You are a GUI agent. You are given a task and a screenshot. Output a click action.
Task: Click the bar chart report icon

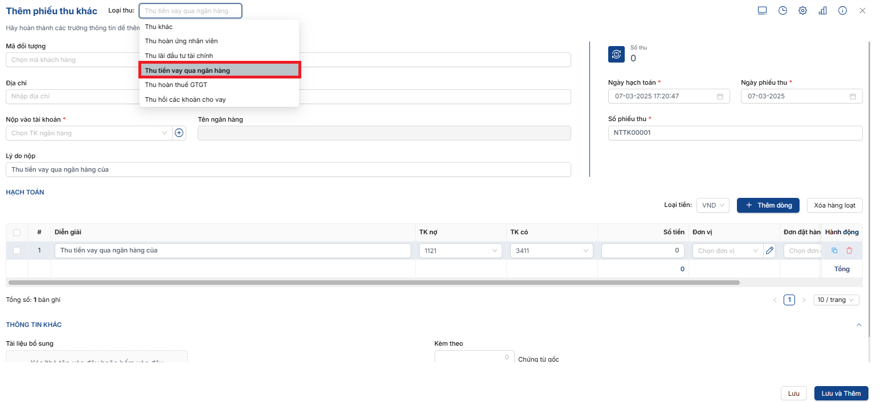point(822,11)
